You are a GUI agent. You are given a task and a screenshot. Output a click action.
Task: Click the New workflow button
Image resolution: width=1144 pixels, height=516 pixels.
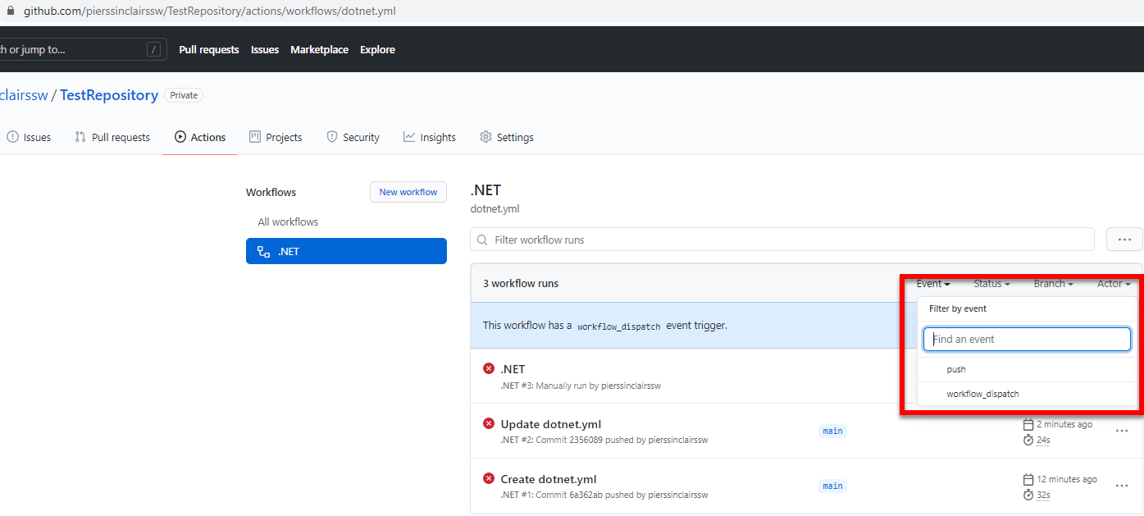pyautogui.click(x=408, y=192)
